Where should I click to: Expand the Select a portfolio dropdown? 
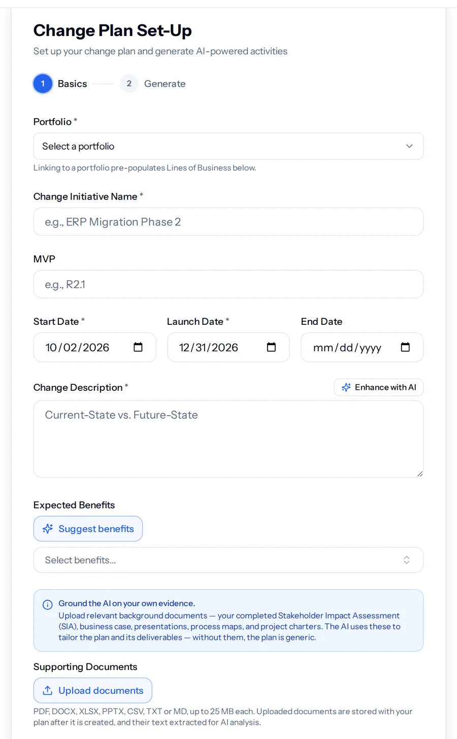228,146
